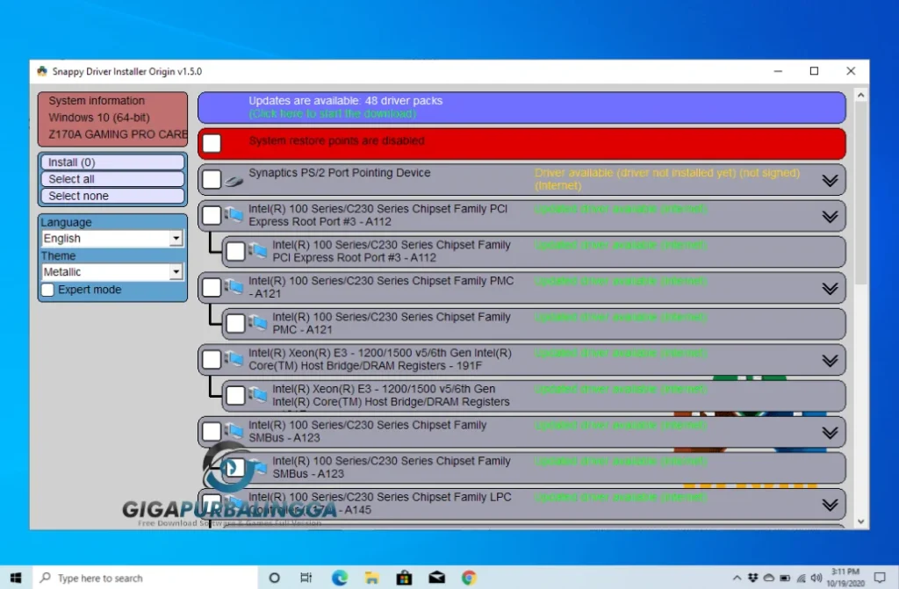
Task: Expand the Synaptics driver details chevron
Action: pos(829,179)
